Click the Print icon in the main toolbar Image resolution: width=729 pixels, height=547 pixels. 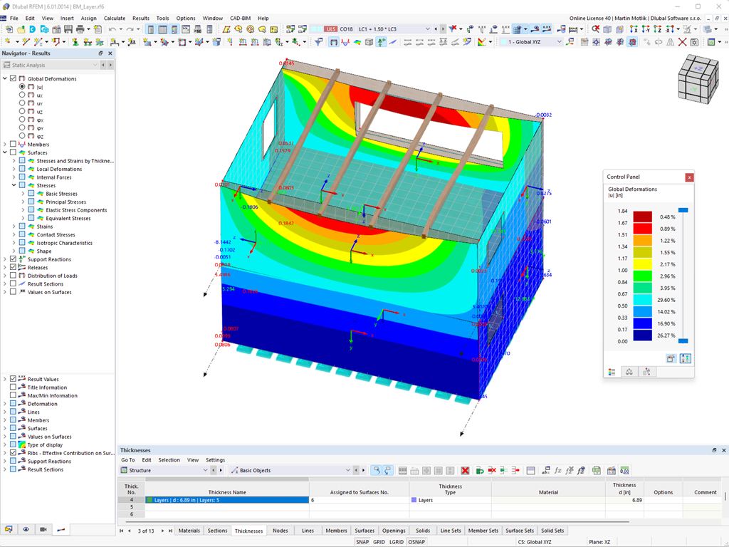click(80, 28)
